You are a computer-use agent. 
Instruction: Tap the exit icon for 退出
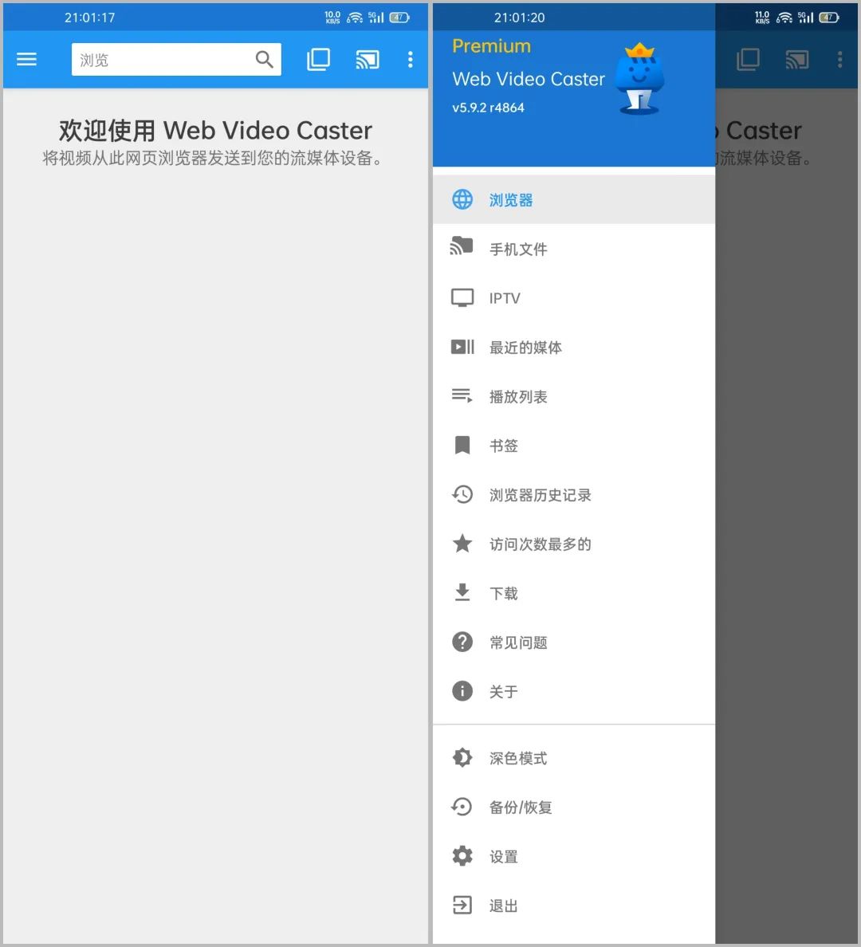pos(462,905)
